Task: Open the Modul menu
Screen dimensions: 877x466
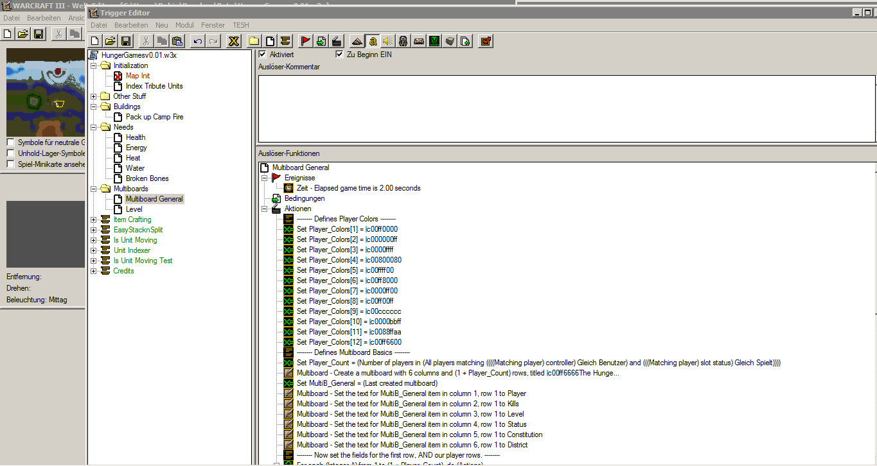Action: click(x=184, y=25)
